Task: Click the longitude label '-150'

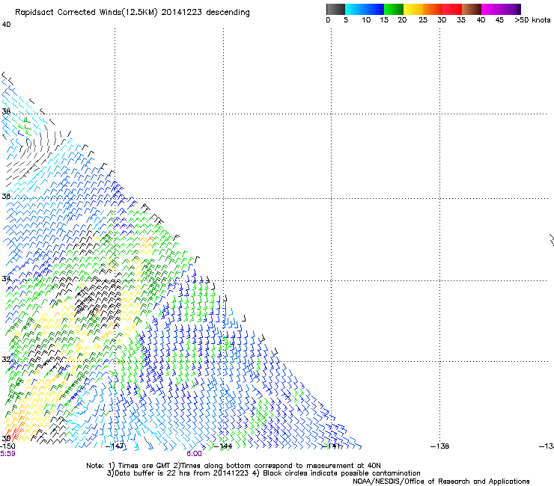Action: 7,446
